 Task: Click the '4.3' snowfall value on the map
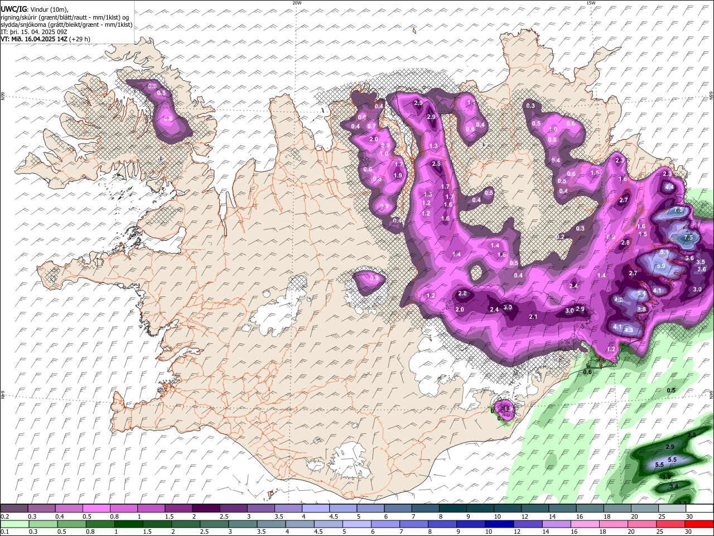tap(629, 330)
